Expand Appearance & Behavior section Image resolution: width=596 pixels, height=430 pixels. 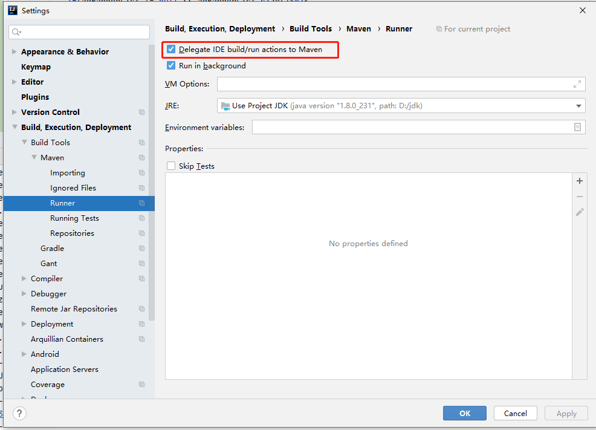(14, 51)
